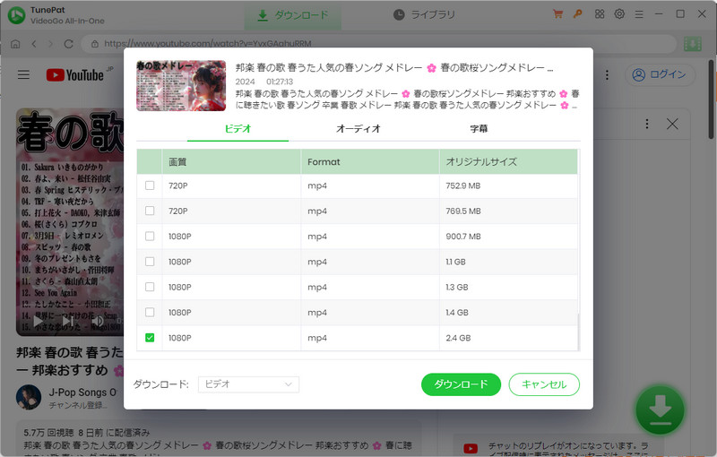
Task: Open YouTube three-dot settings menu beside login
Action: (607, 75)
